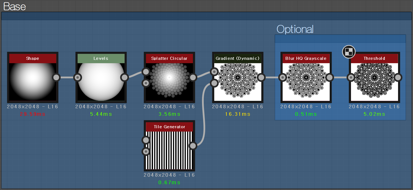413x190 pixels.
Task: Click the Threshold node input connector
Action: (351, 78)
